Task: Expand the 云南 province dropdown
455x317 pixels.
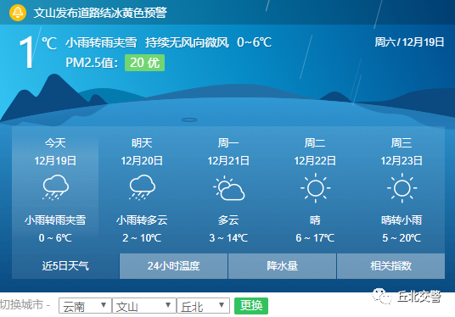Action: coord(85,306)
